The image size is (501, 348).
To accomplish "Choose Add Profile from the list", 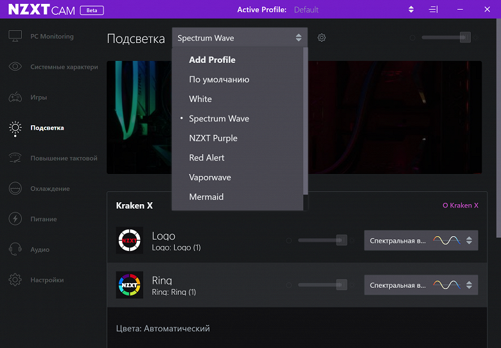I will 212,60.
